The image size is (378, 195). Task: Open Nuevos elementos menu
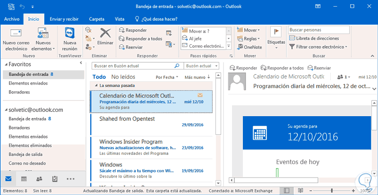click(x=43, y=39)
